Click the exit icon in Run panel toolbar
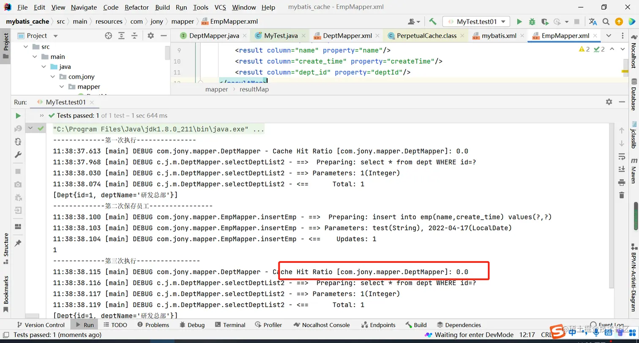The height and width of the screenshot is (343, 639). 18,210
